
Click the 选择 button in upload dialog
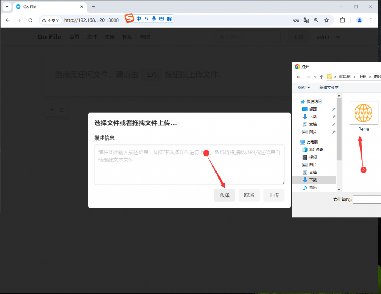pos(224,195)
